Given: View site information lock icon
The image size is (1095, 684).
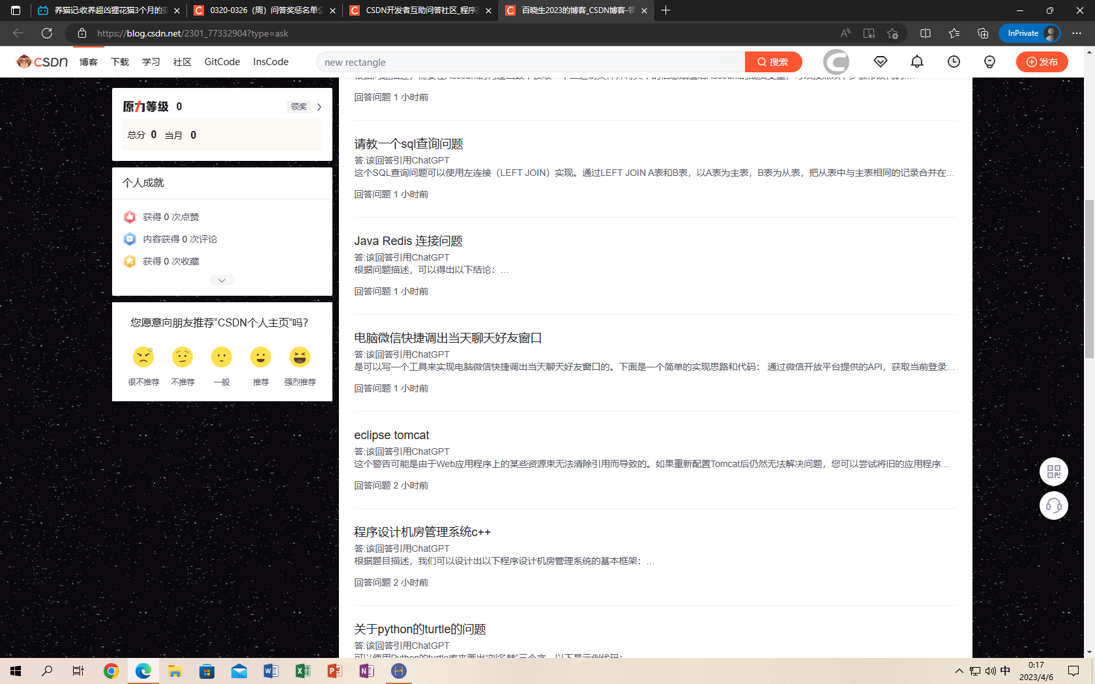Looking at the screenshot, I should coord(81,33).
